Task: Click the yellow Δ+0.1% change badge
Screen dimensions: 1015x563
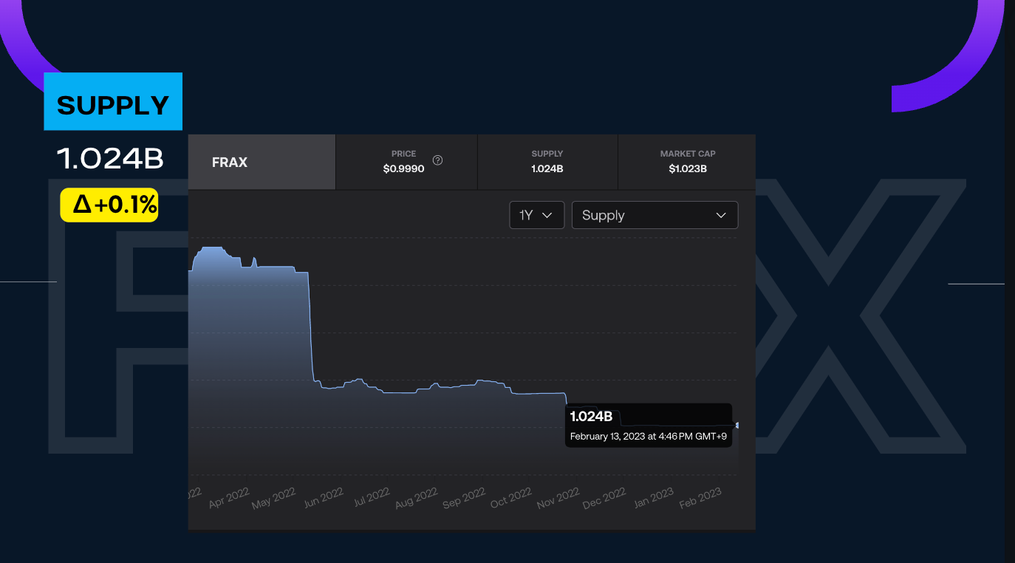Action: 109,205
